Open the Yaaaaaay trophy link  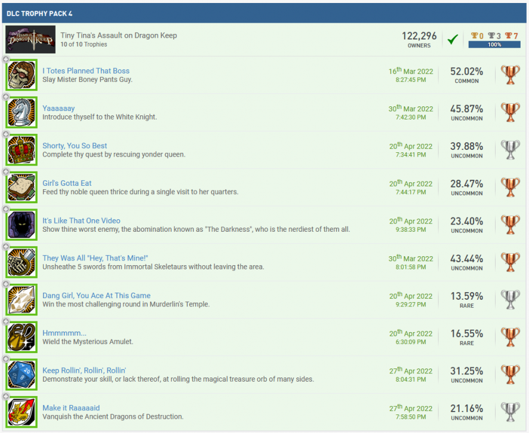(59, 108)
